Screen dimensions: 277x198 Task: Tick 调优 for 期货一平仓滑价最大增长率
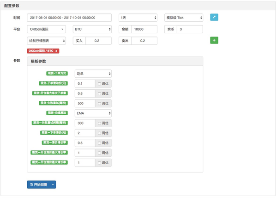point(99,163)
